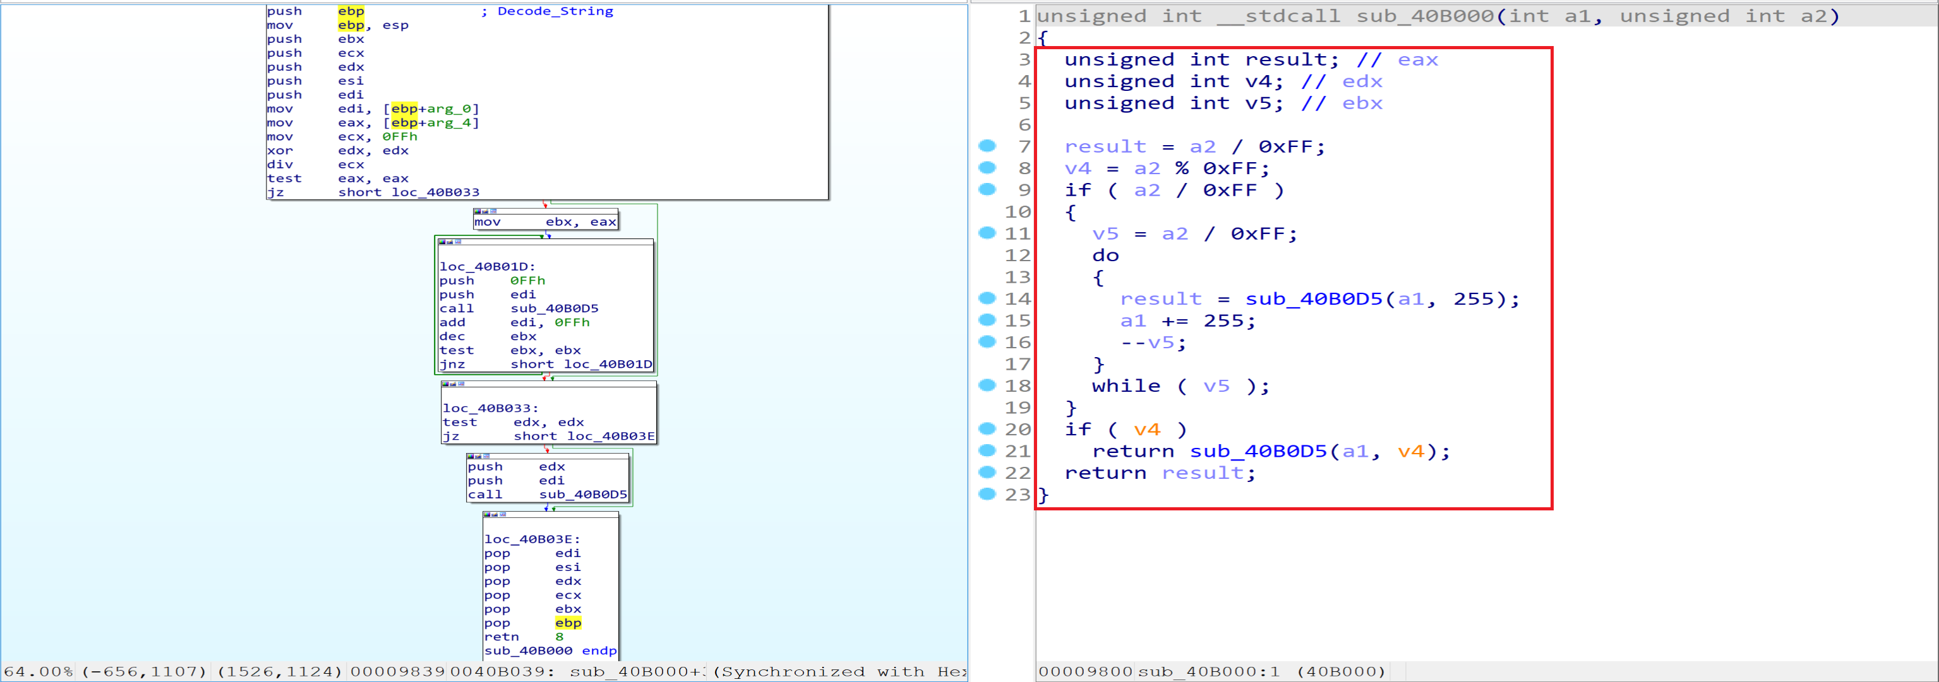Toggle breakpoint dot on pseudocode line 7
The width and height of the screenshot is (1939, 682).
point(987,146)
